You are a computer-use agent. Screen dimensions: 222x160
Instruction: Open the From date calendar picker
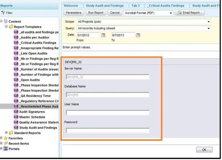[x=103, y=35]
